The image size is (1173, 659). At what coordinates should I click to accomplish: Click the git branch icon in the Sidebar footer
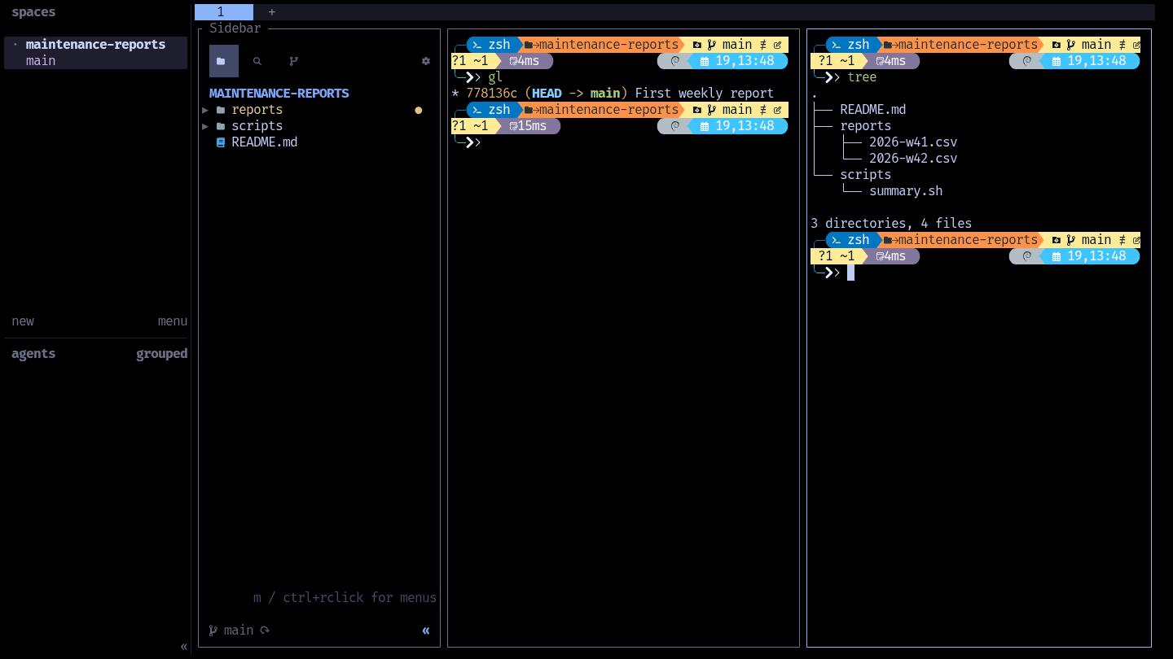tap(213, 631)
